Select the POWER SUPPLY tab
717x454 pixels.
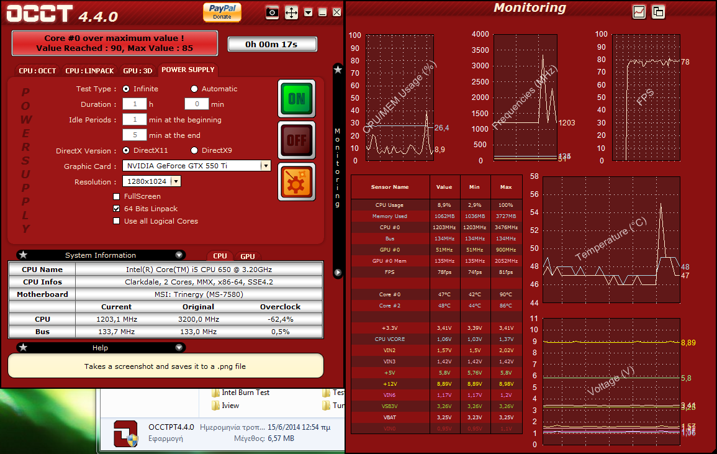(188, 70)
